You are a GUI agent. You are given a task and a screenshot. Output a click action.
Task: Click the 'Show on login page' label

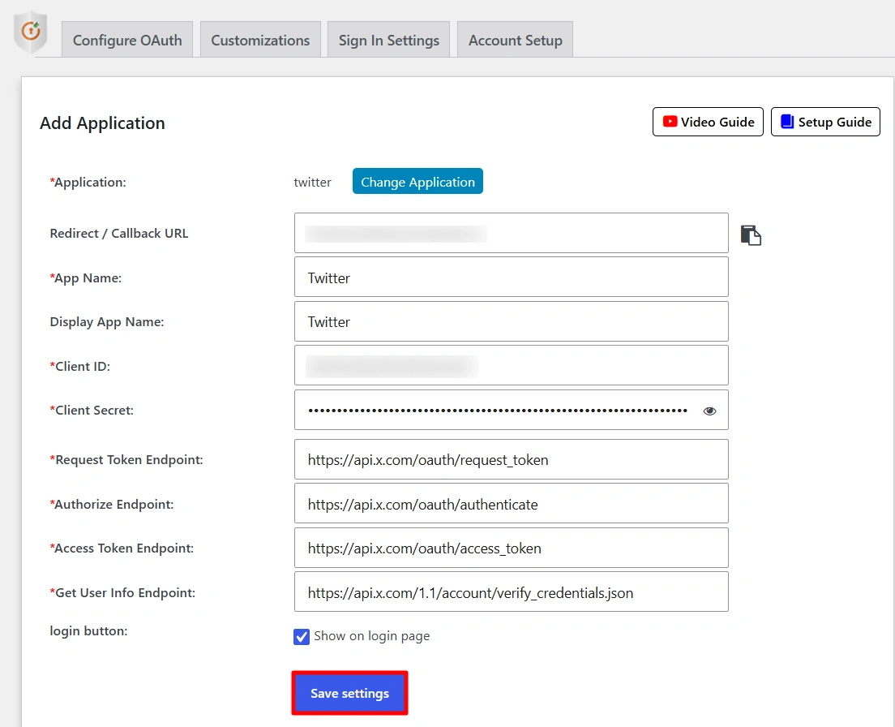(x=371, y=636)
